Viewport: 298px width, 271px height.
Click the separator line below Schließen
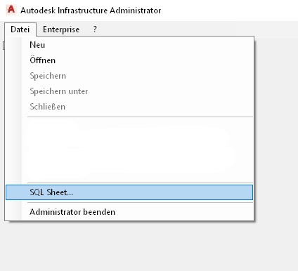(x=140, y=117)
